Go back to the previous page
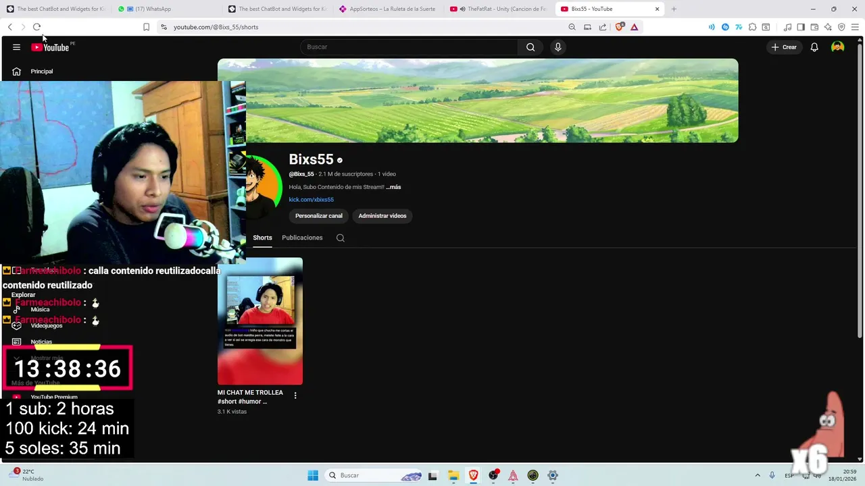The height and width of the screenshot is (486, 865). [10, 27]
